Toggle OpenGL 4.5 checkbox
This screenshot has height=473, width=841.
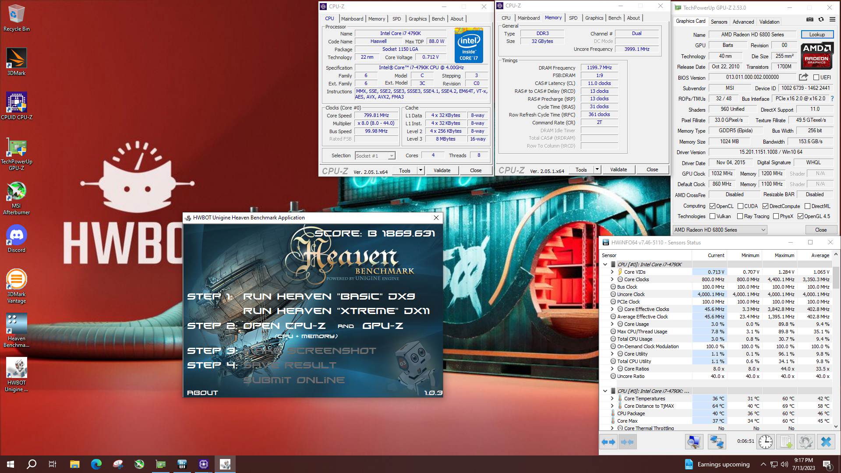(800, 216)
